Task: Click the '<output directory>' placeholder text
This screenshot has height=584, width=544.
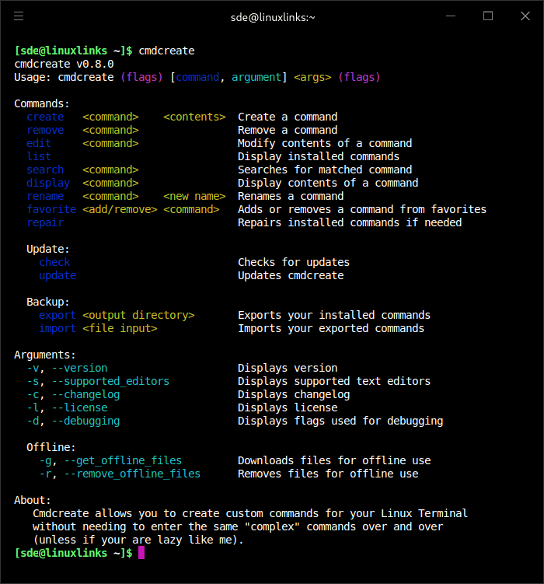Action: coord(138,316)
